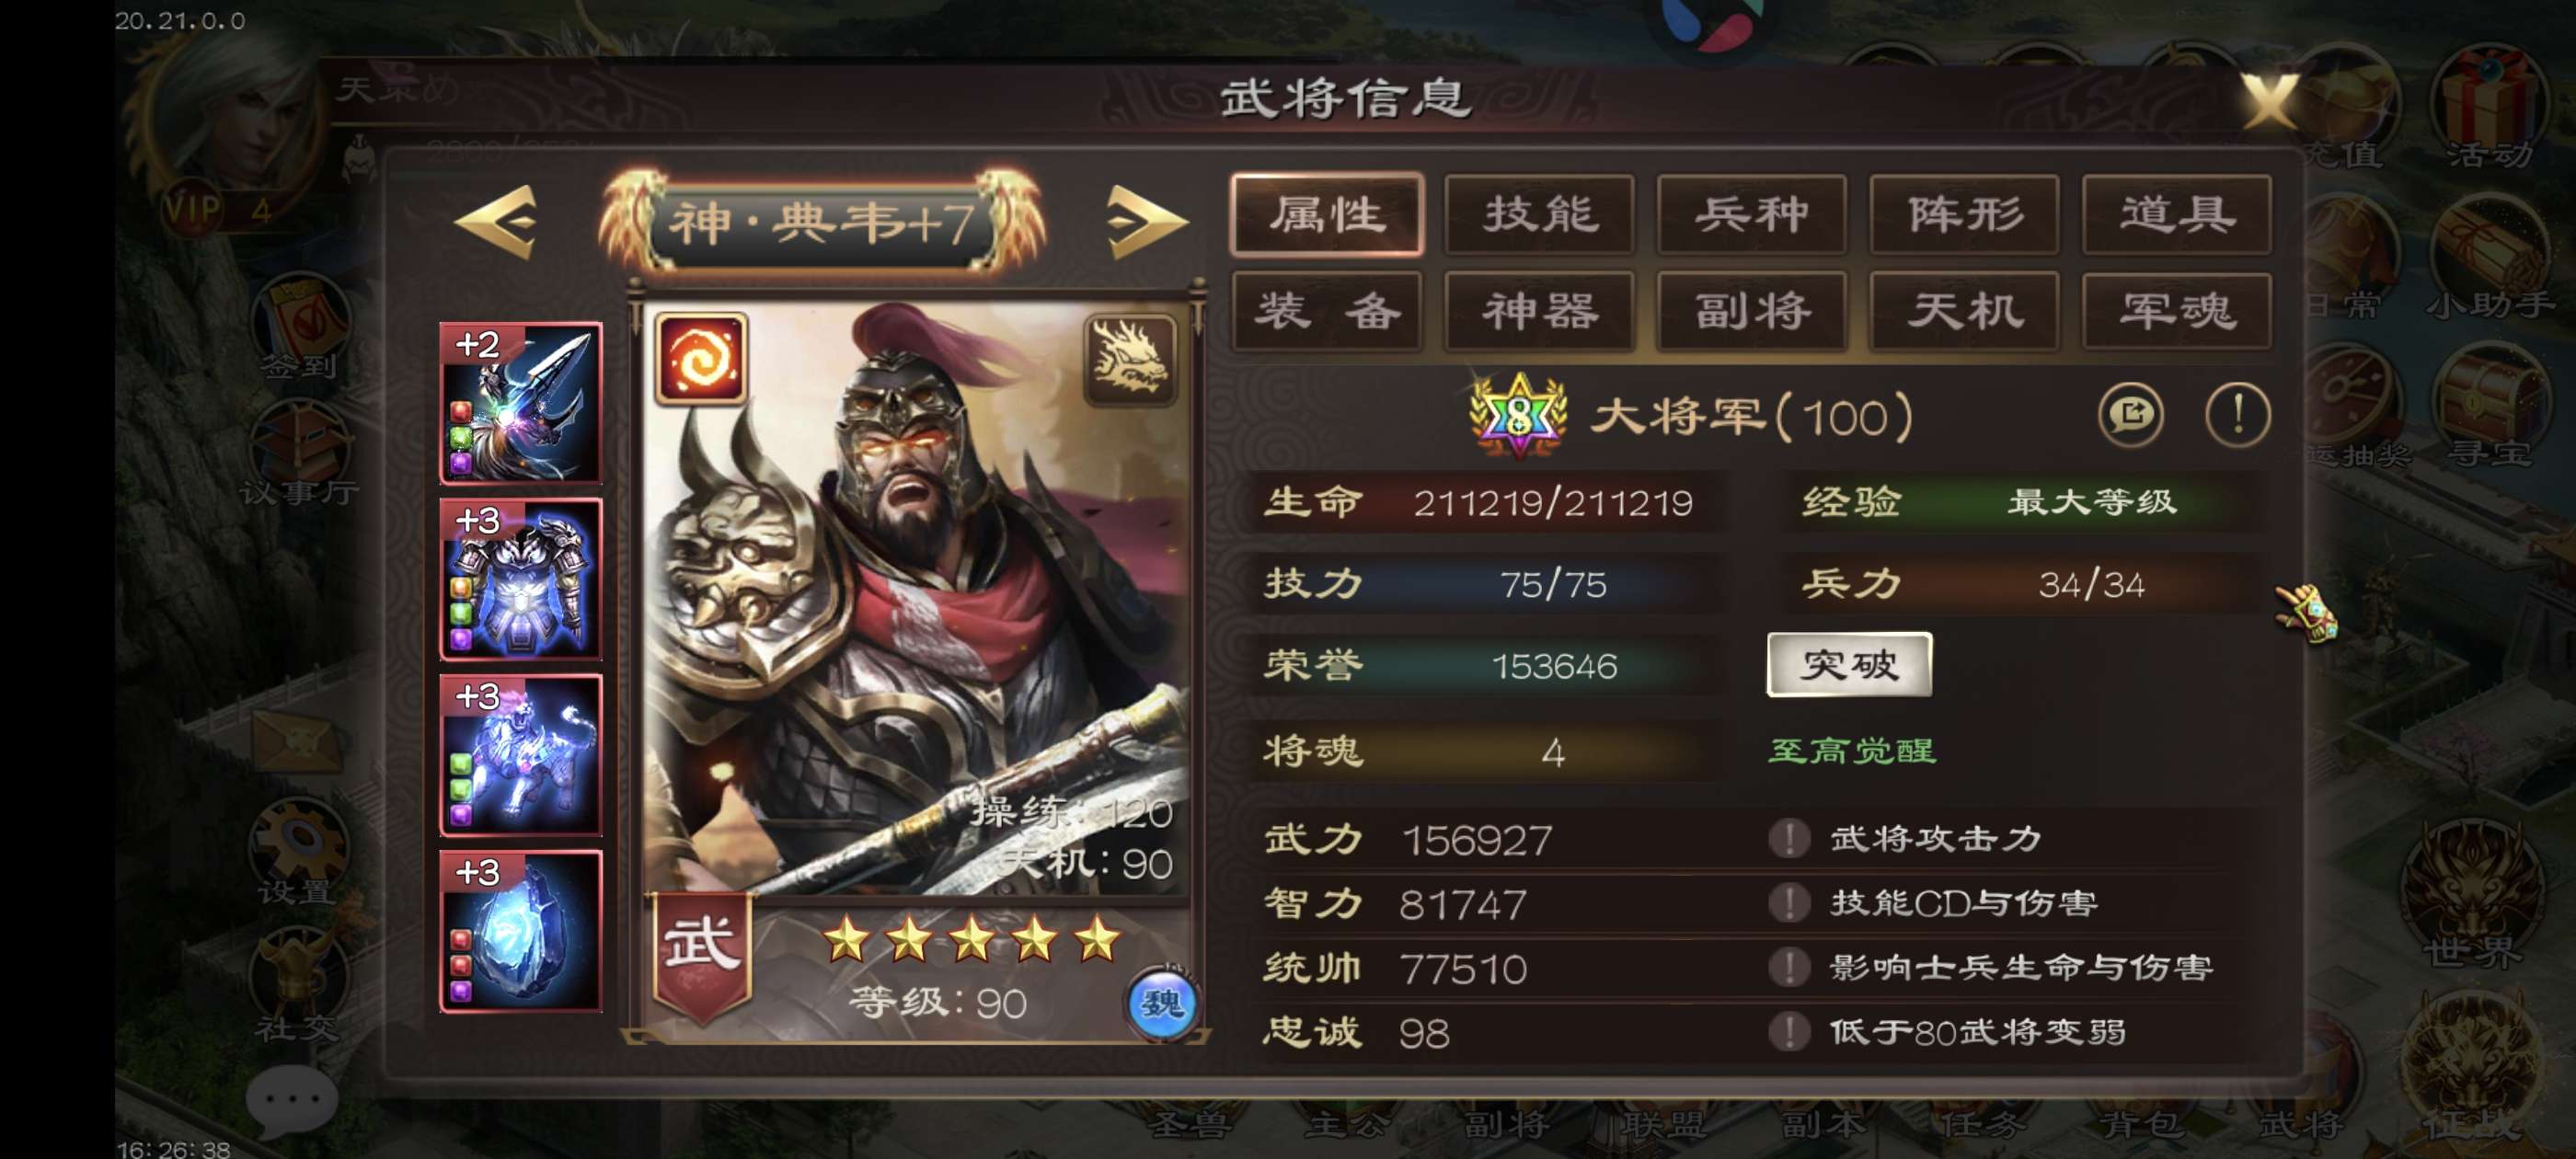Tap the dragon emblem on portrait
Image resolution: width=2576 pixels, height=1159 pixels.
(1130, 359)
